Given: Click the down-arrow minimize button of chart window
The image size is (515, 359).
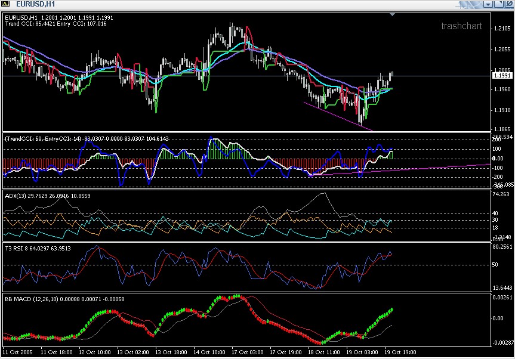Looking at the screenshot, I should (488, 4).
